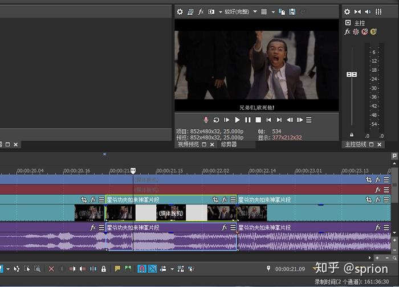399x287 pixels.
Task: Toggle lock event padlock icon
Action: (104, 269)
